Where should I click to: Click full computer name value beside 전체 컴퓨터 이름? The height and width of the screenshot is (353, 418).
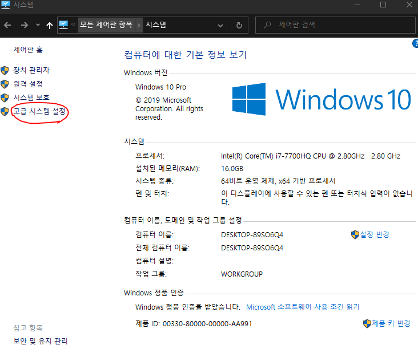252,248
